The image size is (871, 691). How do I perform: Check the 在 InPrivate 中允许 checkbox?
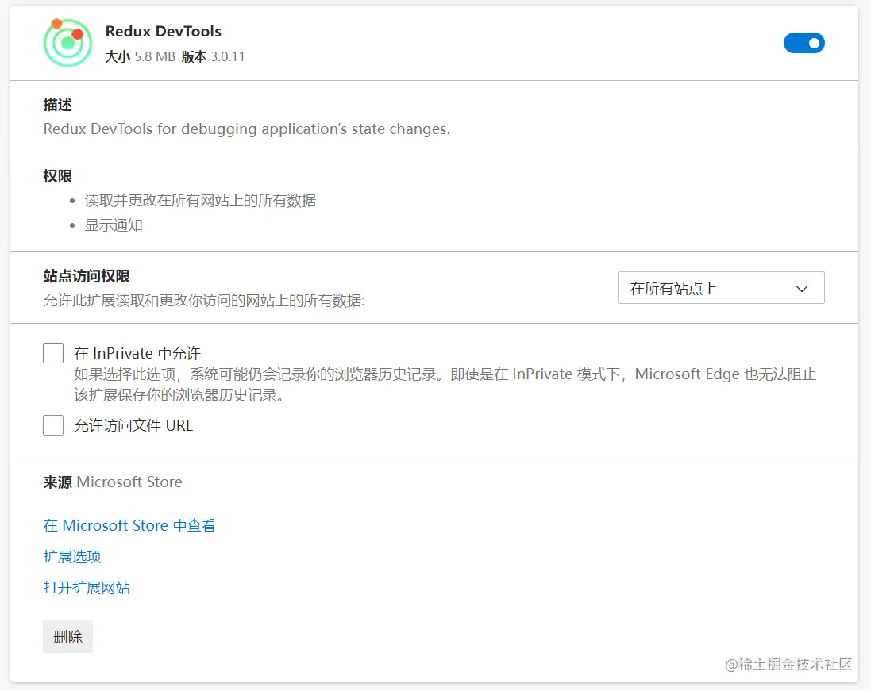53,353
